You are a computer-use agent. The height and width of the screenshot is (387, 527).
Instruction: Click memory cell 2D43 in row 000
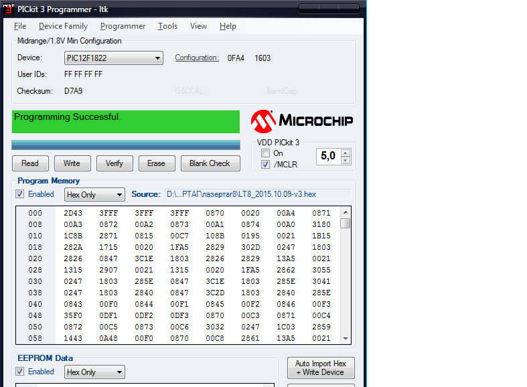click(73, 213)
